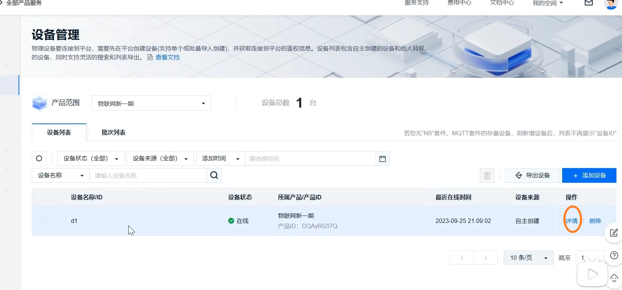Open 全部产品服务 menu
Image resolution: width=622 pixels, height=290 pixels.
tap(24, 3)
